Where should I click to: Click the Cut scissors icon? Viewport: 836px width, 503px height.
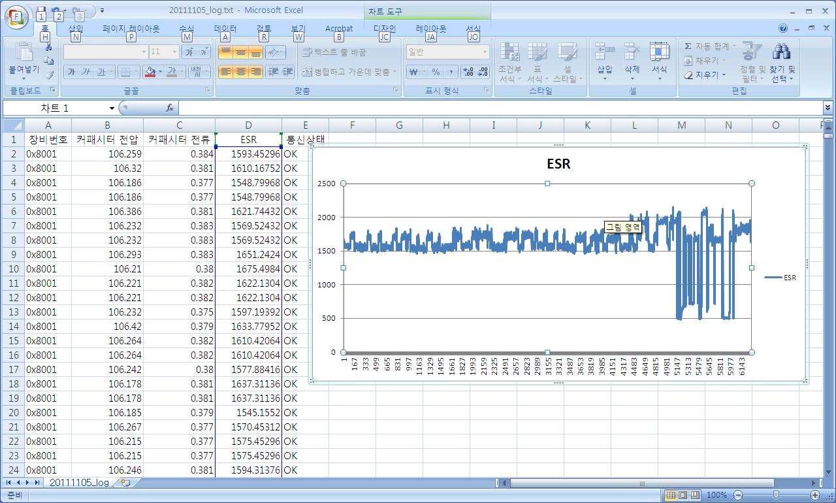point(48,47)
